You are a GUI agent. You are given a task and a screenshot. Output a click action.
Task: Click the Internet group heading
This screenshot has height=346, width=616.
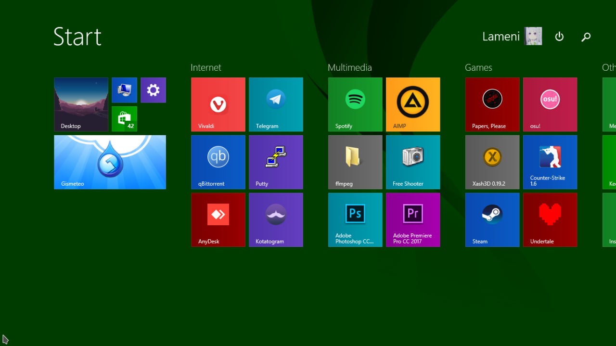coord(205,67)
